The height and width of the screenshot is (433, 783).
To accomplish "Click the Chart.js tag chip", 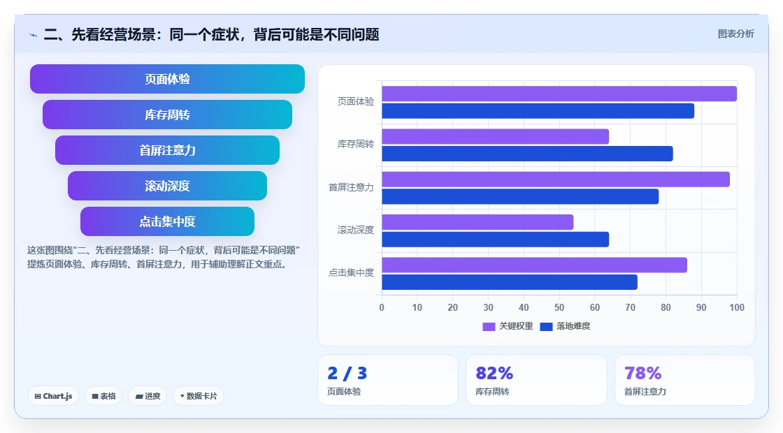I will [x=53, y=396].
